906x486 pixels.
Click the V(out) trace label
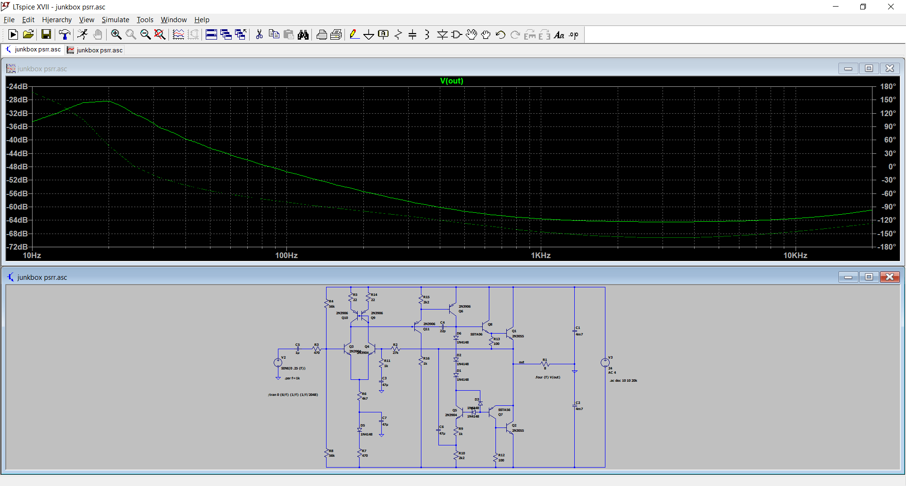[x=452, y=81]
